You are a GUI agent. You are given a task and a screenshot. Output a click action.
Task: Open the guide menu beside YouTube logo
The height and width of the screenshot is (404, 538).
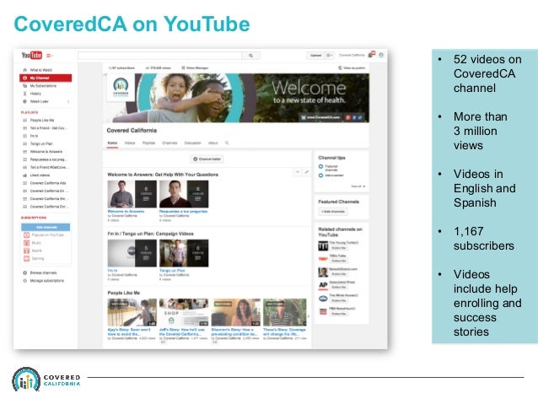click(49, 56)
